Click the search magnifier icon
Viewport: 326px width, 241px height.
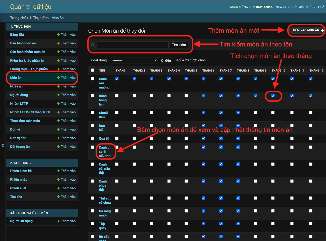[x=93, y=45]
